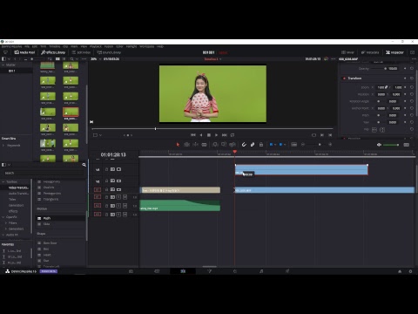Switch to the Fusion page tab
The image size is (418, 314).
point(209,271)
